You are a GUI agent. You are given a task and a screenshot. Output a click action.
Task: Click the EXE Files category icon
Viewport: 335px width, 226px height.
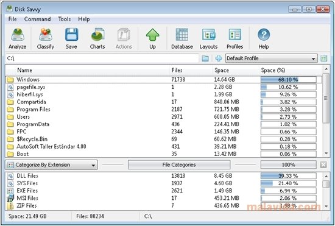tap(10, 191)
